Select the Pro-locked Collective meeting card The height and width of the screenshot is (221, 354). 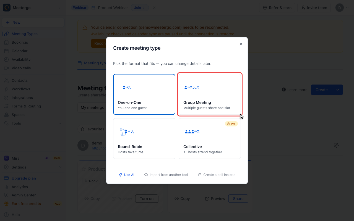(x=210, y=138)
